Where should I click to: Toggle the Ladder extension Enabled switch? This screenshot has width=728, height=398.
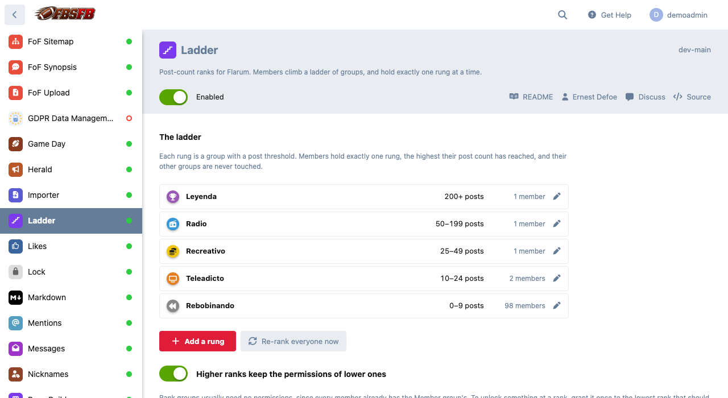tap(173, 97)
